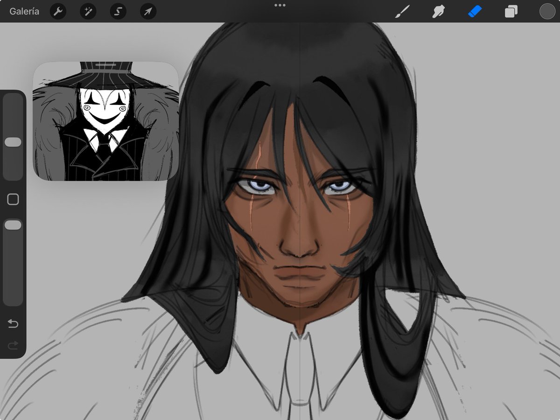This screenshot has height=420, width=560.
Task: Tap the floating reference image thumbnail
Action: pyautogui.click(x=106, y=121)
